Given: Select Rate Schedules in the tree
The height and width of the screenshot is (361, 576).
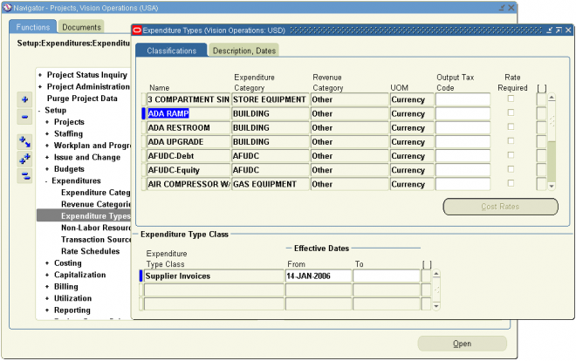Looking at the screenshot, I should tap(91, 251).
